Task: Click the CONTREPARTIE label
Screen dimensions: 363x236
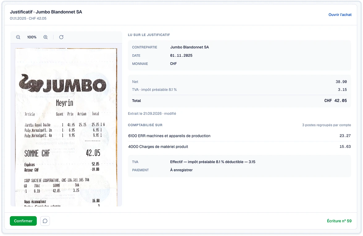Action: point(144,47)
